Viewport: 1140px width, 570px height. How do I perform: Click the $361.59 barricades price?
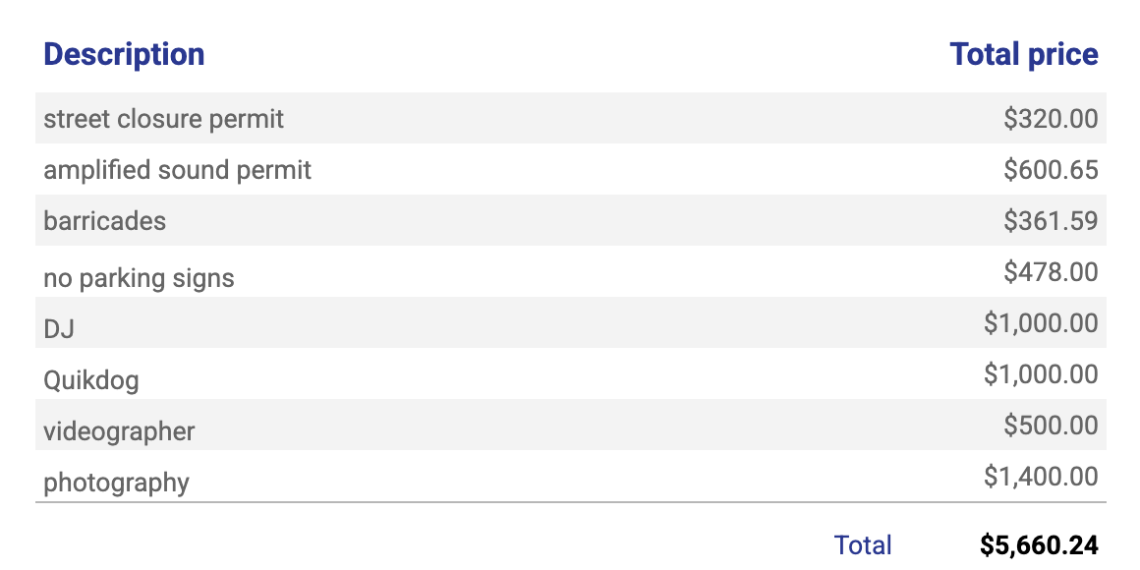pos(1051,220)
